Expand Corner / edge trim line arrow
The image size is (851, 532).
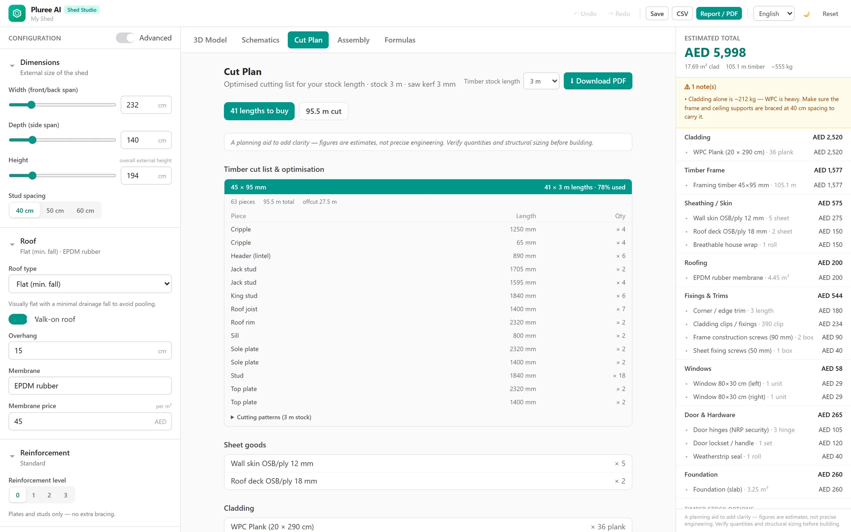coord(687,311)
